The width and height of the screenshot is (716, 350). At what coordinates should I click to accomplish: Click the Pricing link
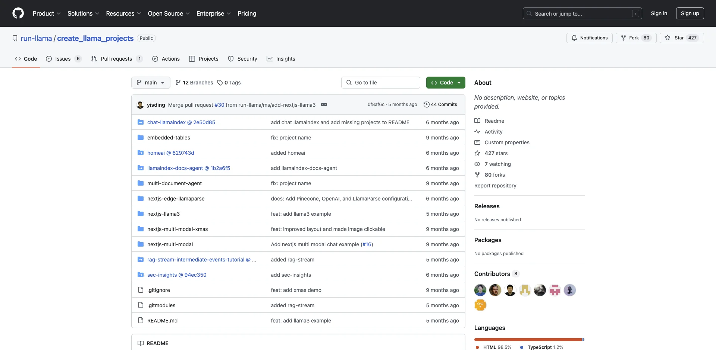[x=247, y=13]
